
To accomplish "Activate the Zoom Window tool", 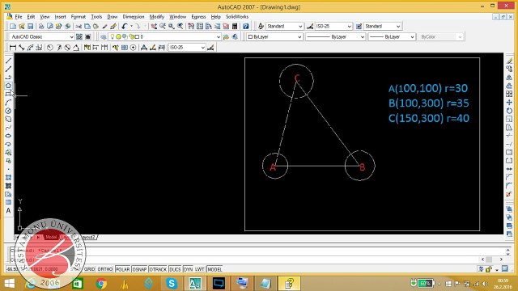I will click(x=172, y=26).
